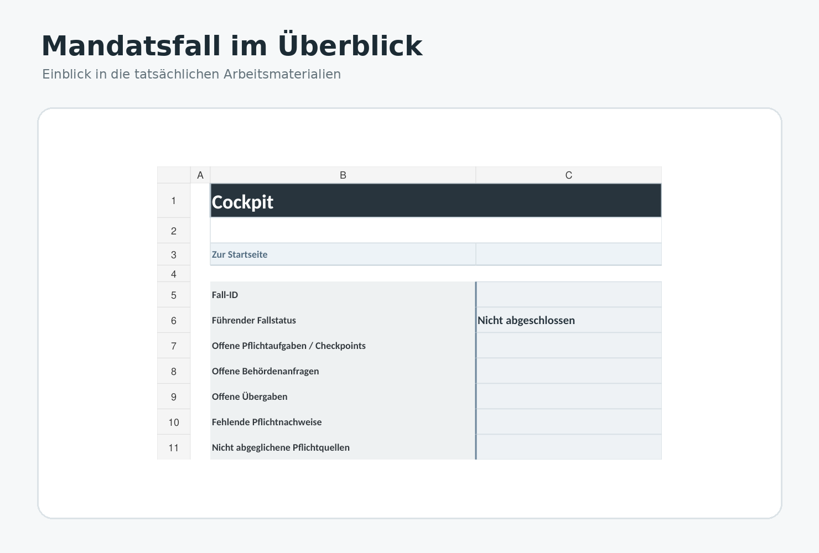The height and width of the screenshot is (553, 819).
Task: Click the Fall-ID label cell
Action: [343, 295]
